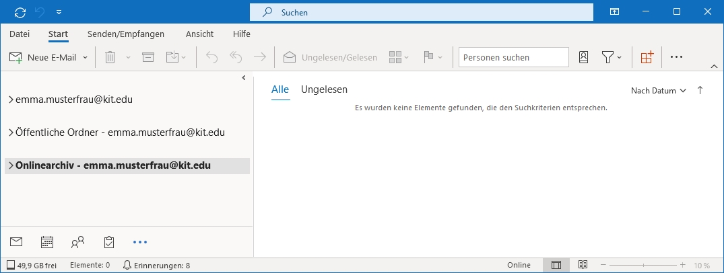Expand the Onlinearchiv folder tree
The image size is (724, 273).
11,165
